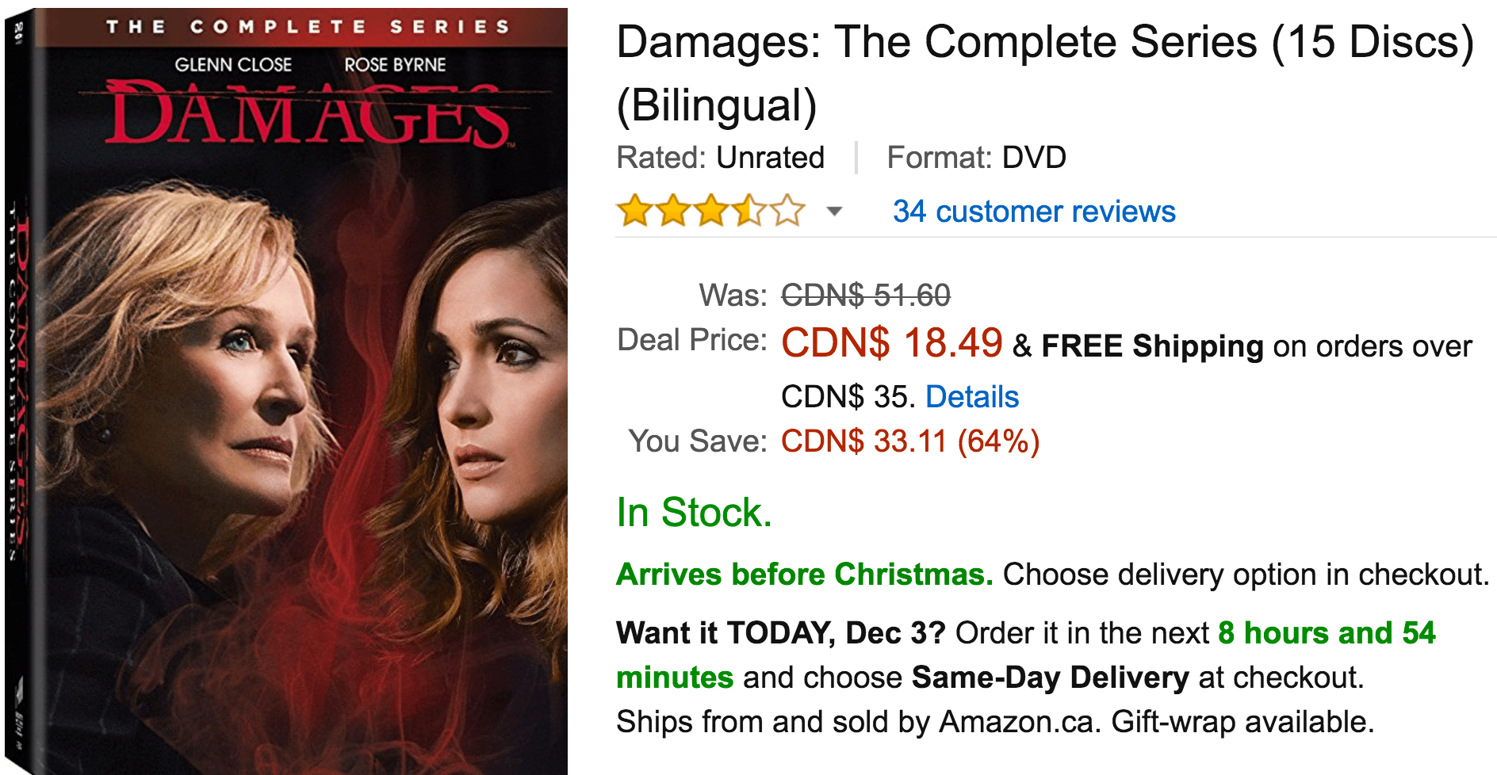This screenshot has width=1497, height=775.
Task: Click the half-filled fourth rating star
Action: pos(748,212)
